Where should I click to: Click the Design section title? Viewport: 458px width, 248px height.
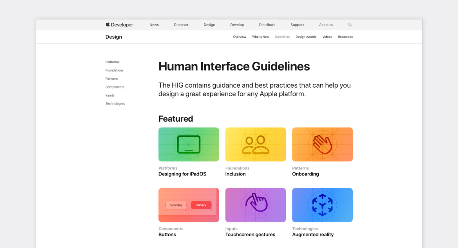(114, 37)
